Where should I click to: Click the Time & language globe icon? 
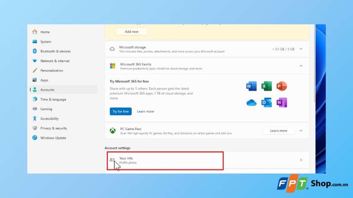point(35,99)
